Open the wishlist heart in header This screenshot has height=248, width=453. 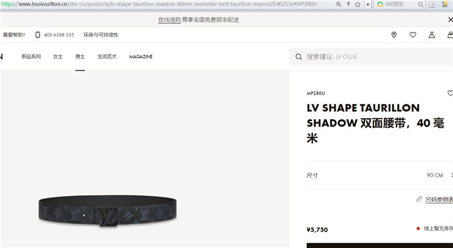(x=413, y=35)
